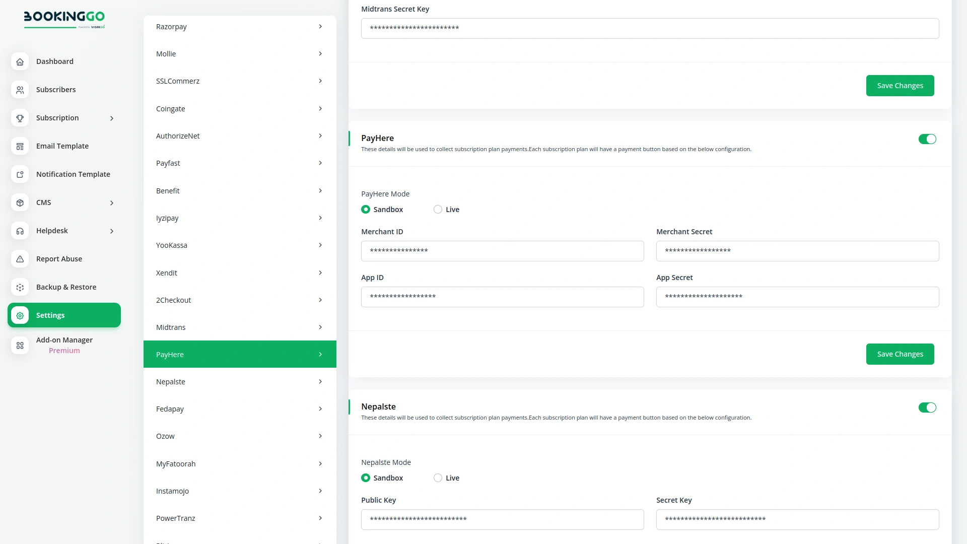Turn off the Nepalste toggle
Viewport: 967px width, 544px height.
click(x=927, y=407)
